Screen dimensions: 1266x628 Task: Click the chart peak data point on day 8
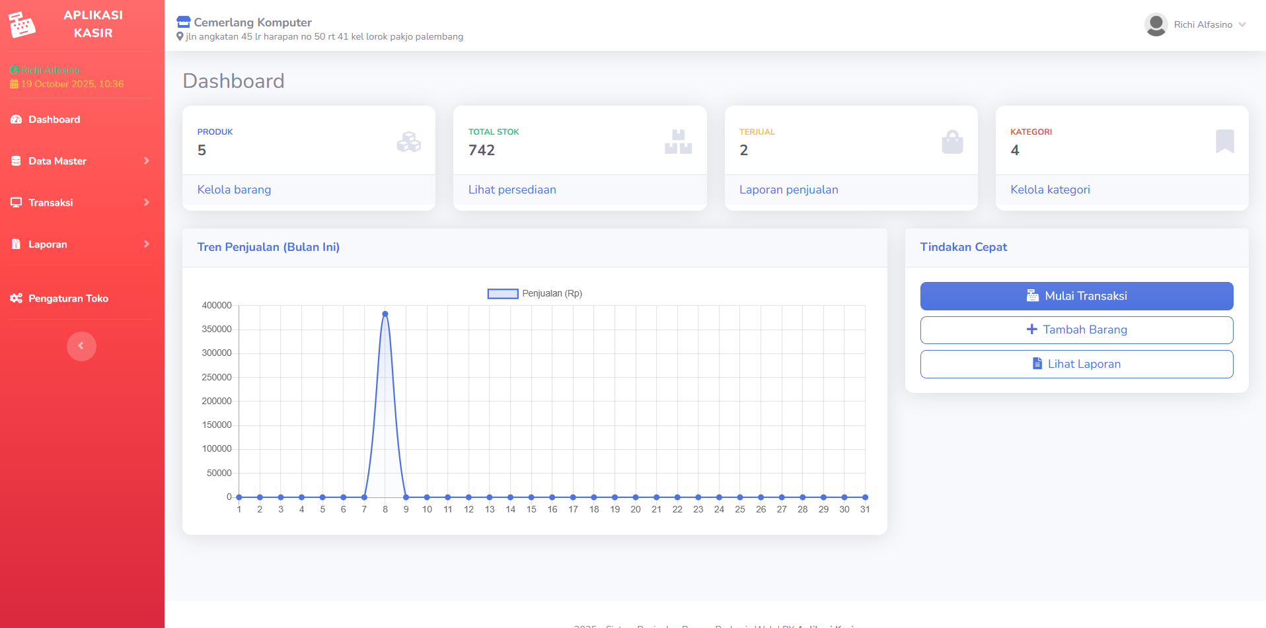pos(385,314)
